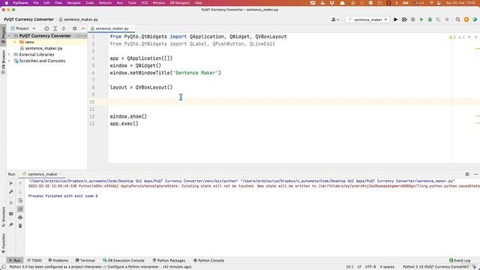This screenshot has height=270, width=480.
Task: Go to next highlighted error arrow
Action: coord(475,37)
